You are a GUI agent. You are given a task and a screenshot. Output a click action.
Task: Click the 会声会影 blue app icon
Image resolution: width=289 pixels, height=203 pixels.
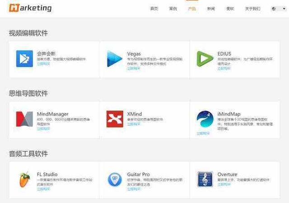coord(24,59)
